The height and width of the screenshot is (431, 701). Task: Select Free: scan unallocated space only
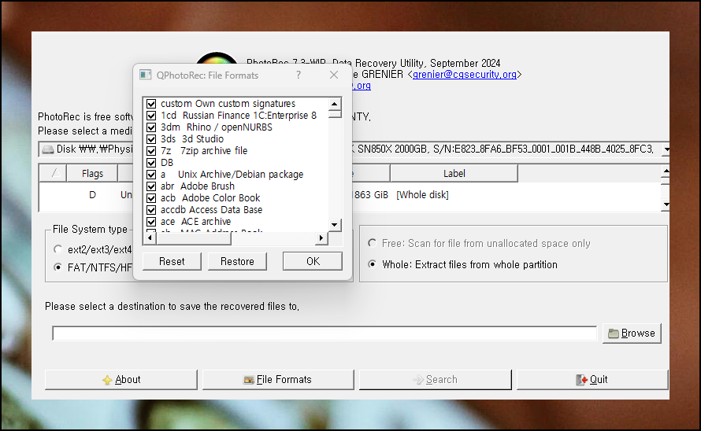(x=372, y=243)
